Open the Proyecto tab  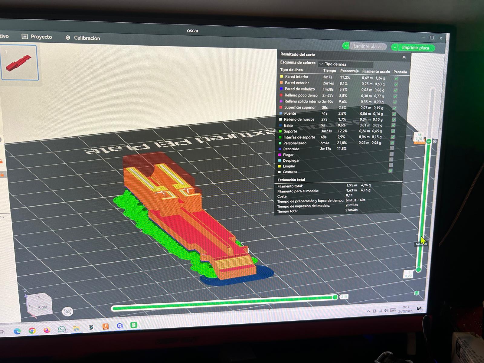click(37, 37)
